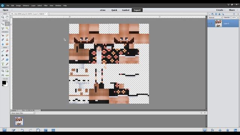Click the foreground color swatch
This screenshot has width=240, height=135.
[4, 82]
